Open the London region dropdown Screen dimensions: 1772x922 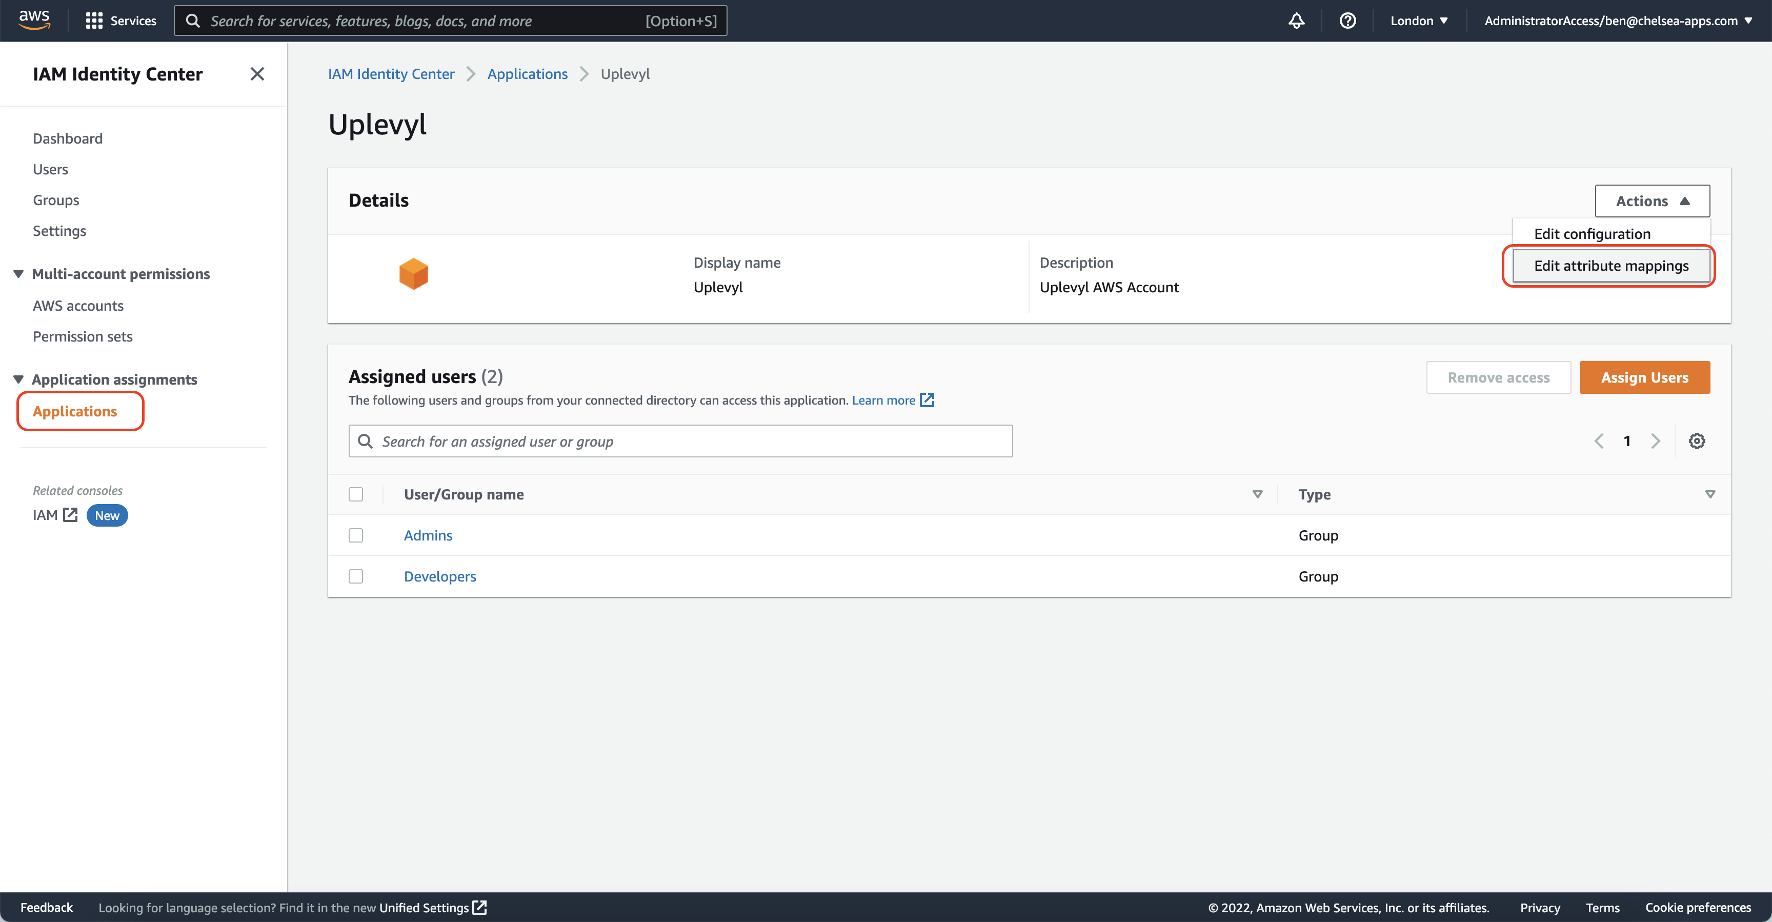point(1418,21)
